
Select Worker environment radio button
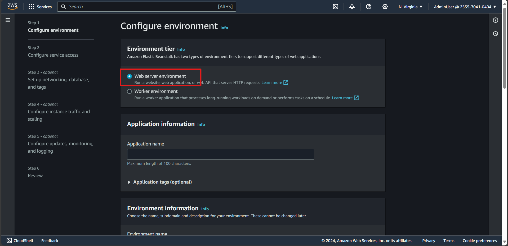[130, 92]
